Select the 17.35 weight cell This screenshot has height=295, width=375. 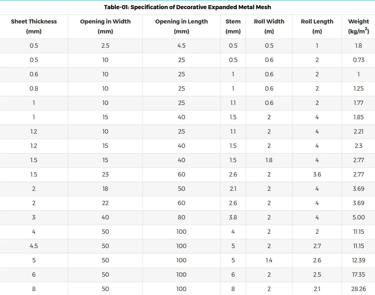359,275
